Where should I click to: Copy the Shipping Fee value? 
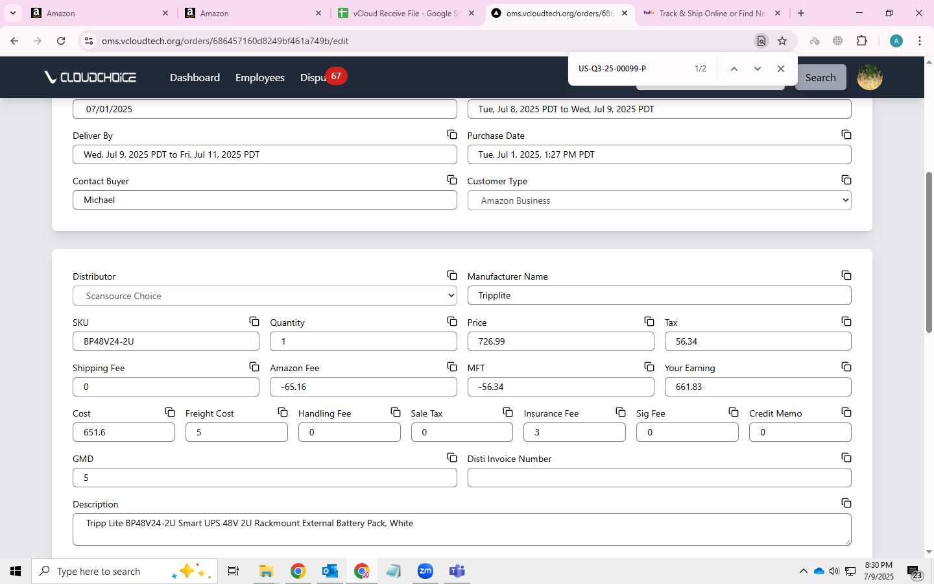[254, 367]
